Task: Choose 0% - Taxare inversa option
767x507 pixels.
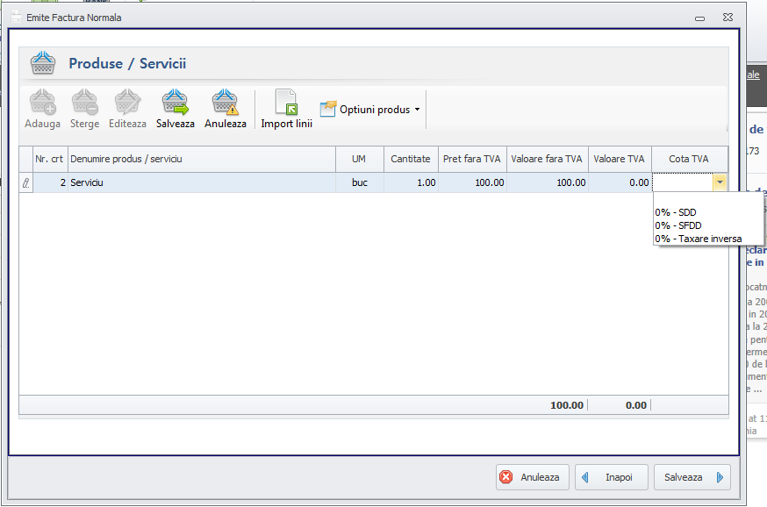Action: click(699, 239)
